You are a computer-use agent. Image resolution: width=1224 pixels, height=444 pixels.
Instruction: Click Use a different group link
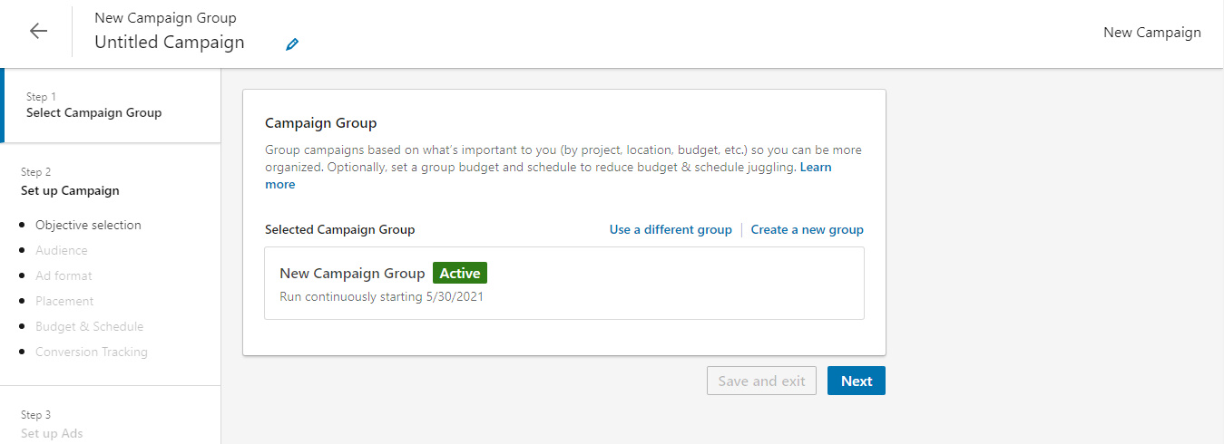point(671,229)
